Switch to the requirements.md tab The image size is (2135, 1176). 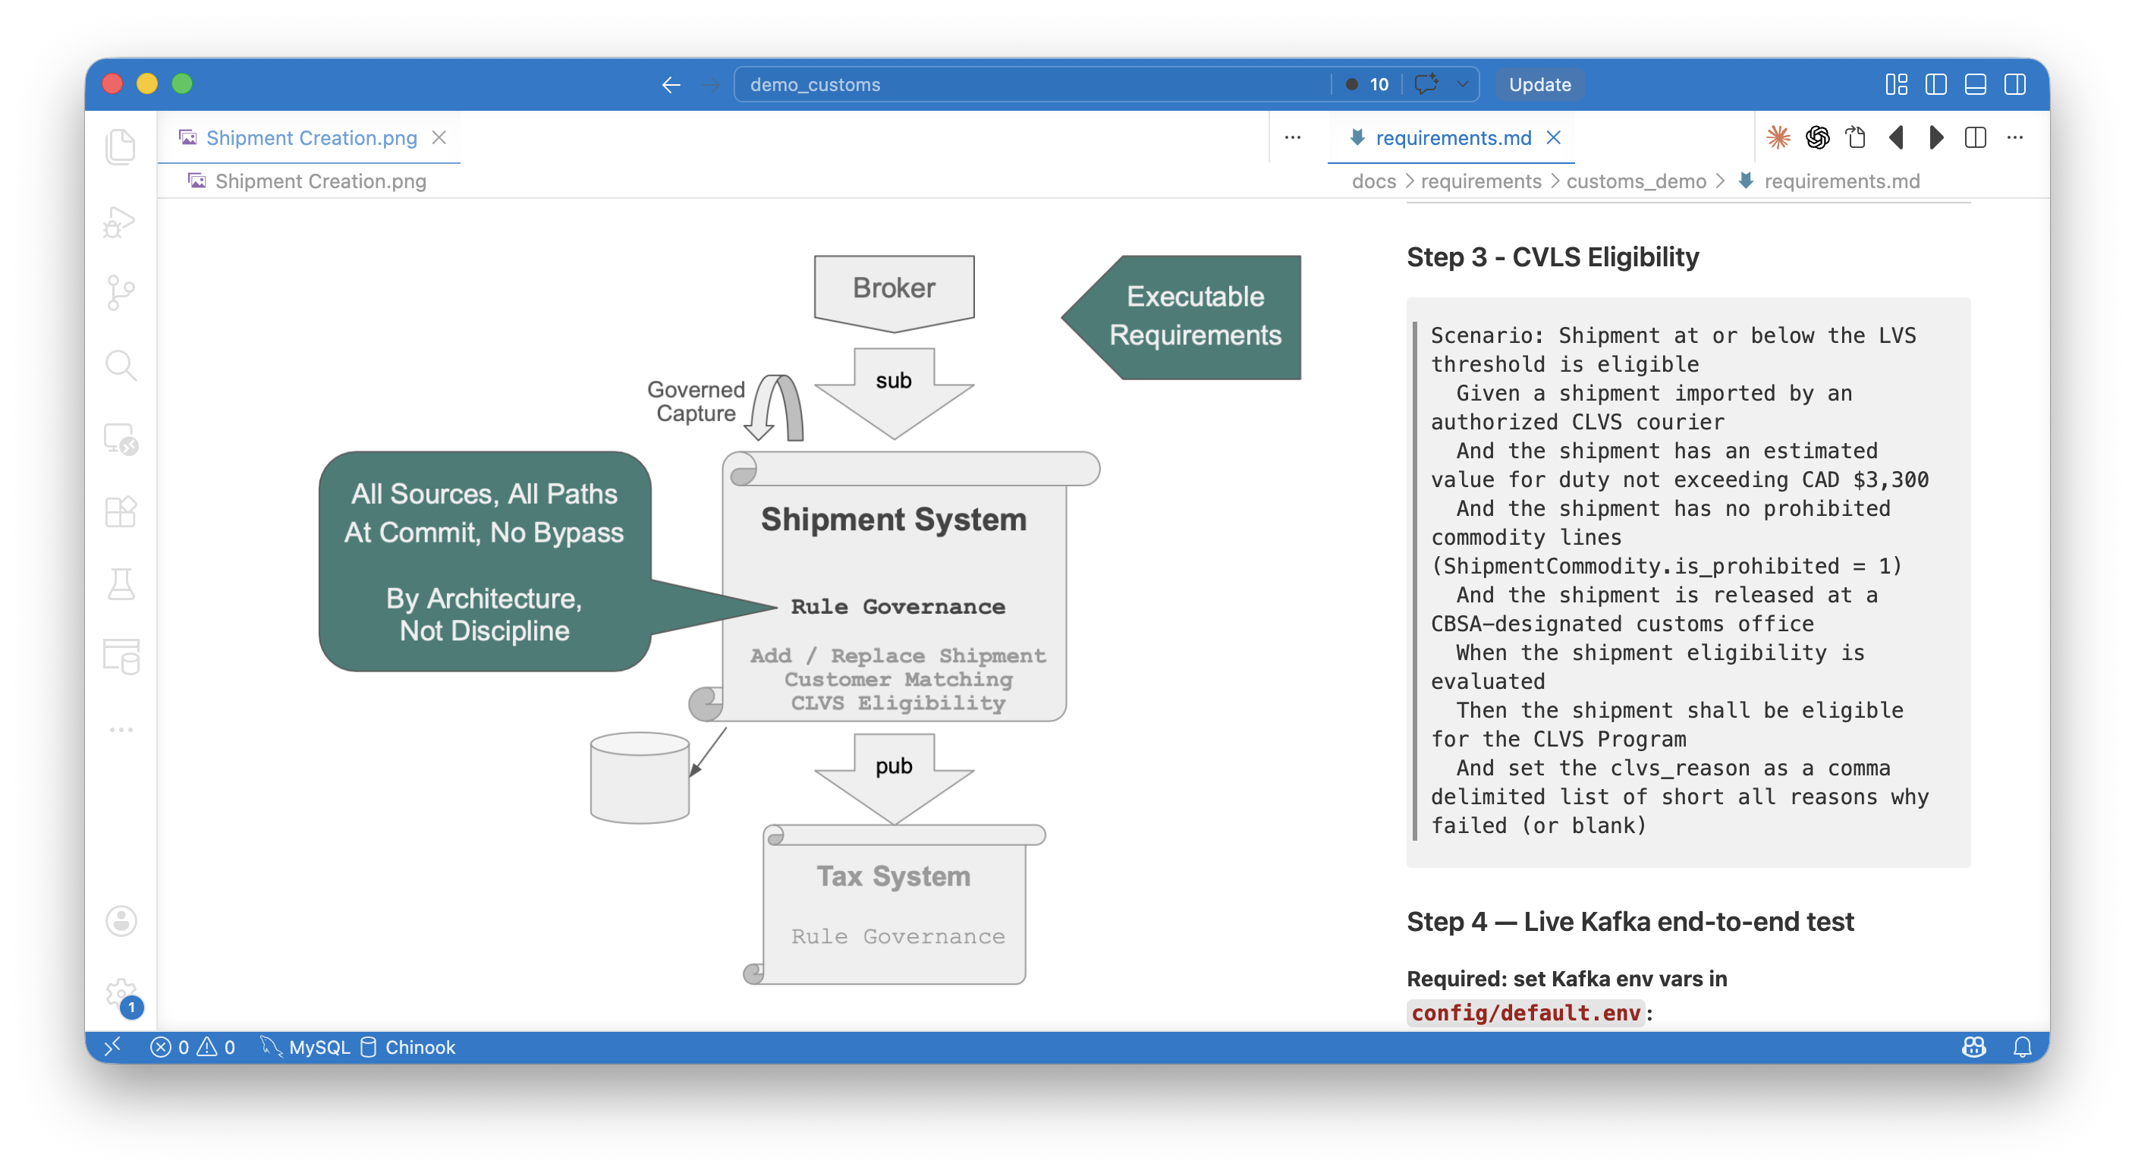1453,137
